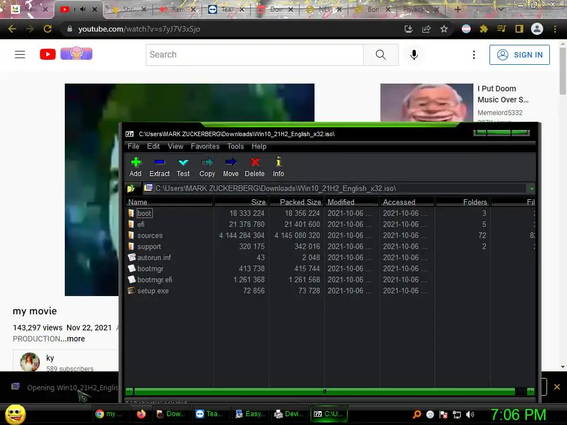
Task: Open the Edit menu in 7-Zip
Action: coord(153,146)
